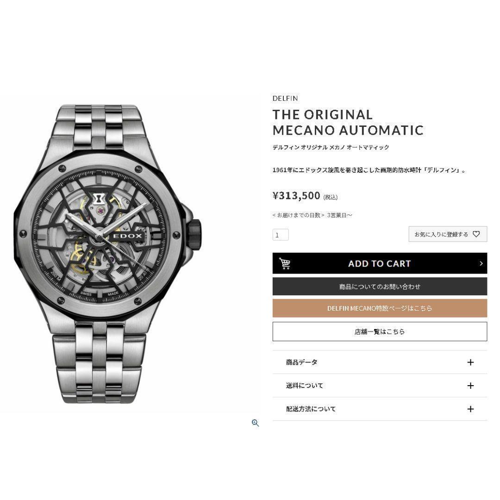Click the 商品データ section label

click(302, 362)
